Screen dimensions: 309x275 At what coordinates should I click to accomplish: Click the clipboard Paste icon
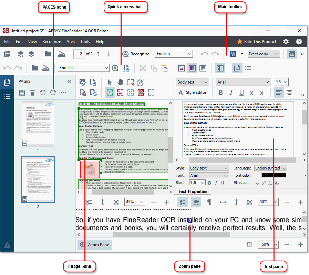coord(164,68)
